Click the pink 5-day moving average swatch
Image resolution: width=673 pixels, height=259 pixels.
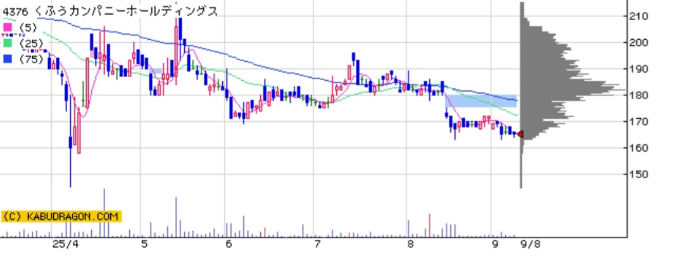[8, 28]
